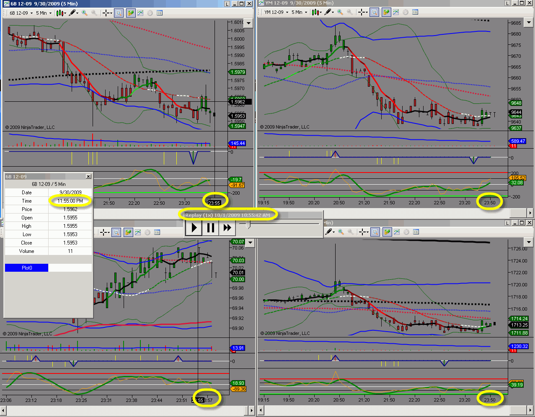Screen dimensions: 535x417
Task: Open properties icon in YM 12-09 chart toolbar
Action: coord(415,12)
